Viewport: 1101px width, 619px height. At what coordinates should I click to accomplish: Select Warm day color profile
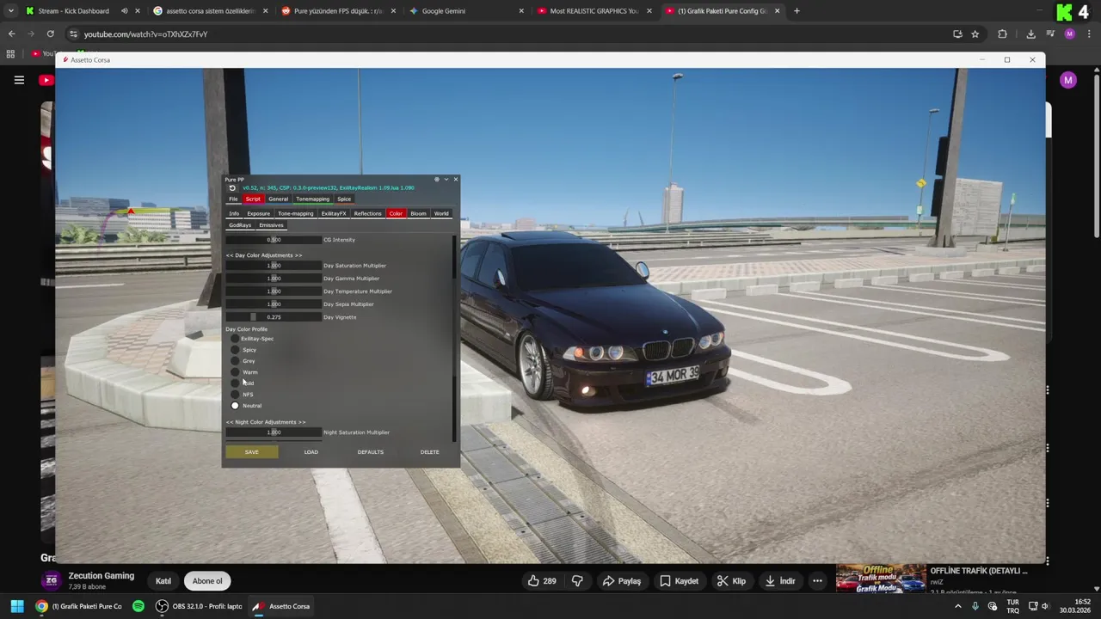coord(235,372)
